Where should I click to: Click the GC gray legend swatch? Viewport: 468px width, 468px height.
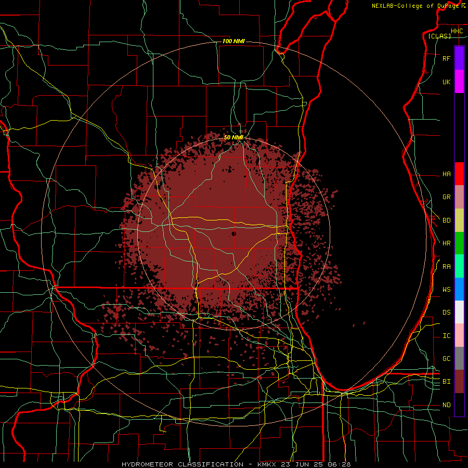click(x=459, y=358)
